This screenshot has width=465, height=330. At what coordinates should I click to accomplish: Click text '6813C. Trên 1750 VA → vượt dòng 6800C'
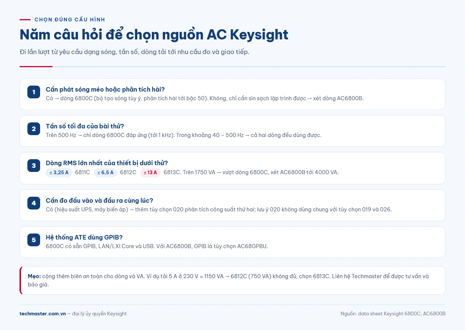[x=251, y=173]
